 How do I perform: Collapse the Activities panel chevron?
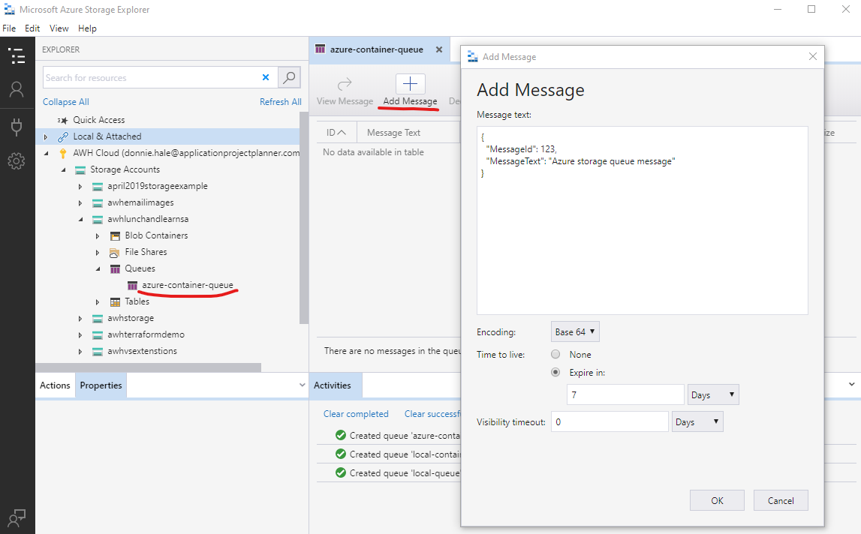852,384
